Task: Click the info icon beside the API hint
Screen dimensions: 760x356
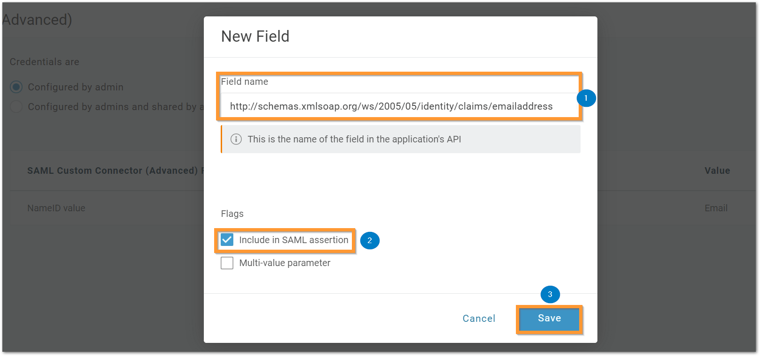Action: (x=236, y=139)
